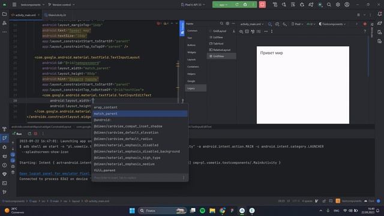384x216 pixels.
Task: Toggle design view options eye icon
Action: pyautogui.click(x=241, y=31)
